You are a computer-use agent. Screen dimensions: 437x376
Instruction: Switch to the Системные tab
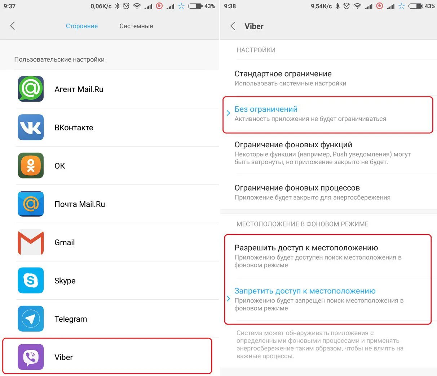(136, 26)
